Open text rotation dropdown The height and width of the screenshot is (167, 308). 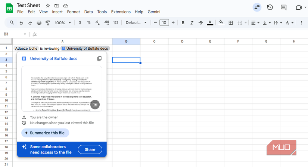point(290,23)
